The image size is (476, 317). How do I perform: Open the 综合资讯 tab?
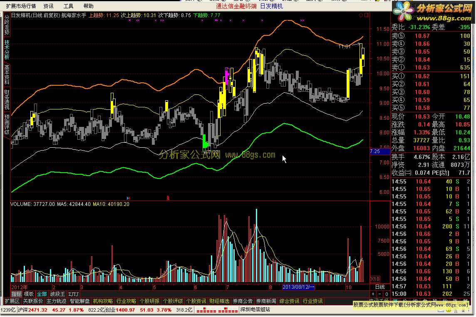(289, 301)
